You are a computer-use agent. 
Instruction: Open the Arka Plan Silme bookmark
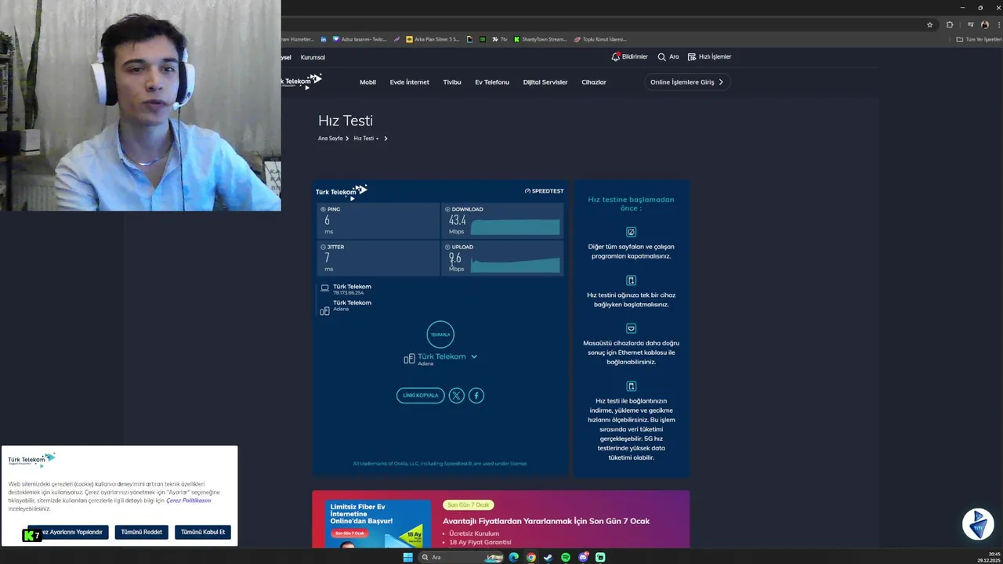point(433,39)
